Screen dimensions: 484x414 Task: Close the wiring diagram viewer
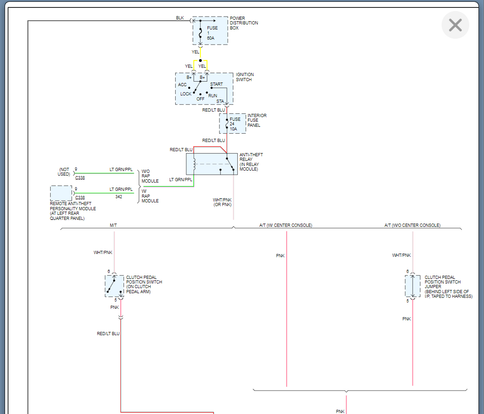455,25
